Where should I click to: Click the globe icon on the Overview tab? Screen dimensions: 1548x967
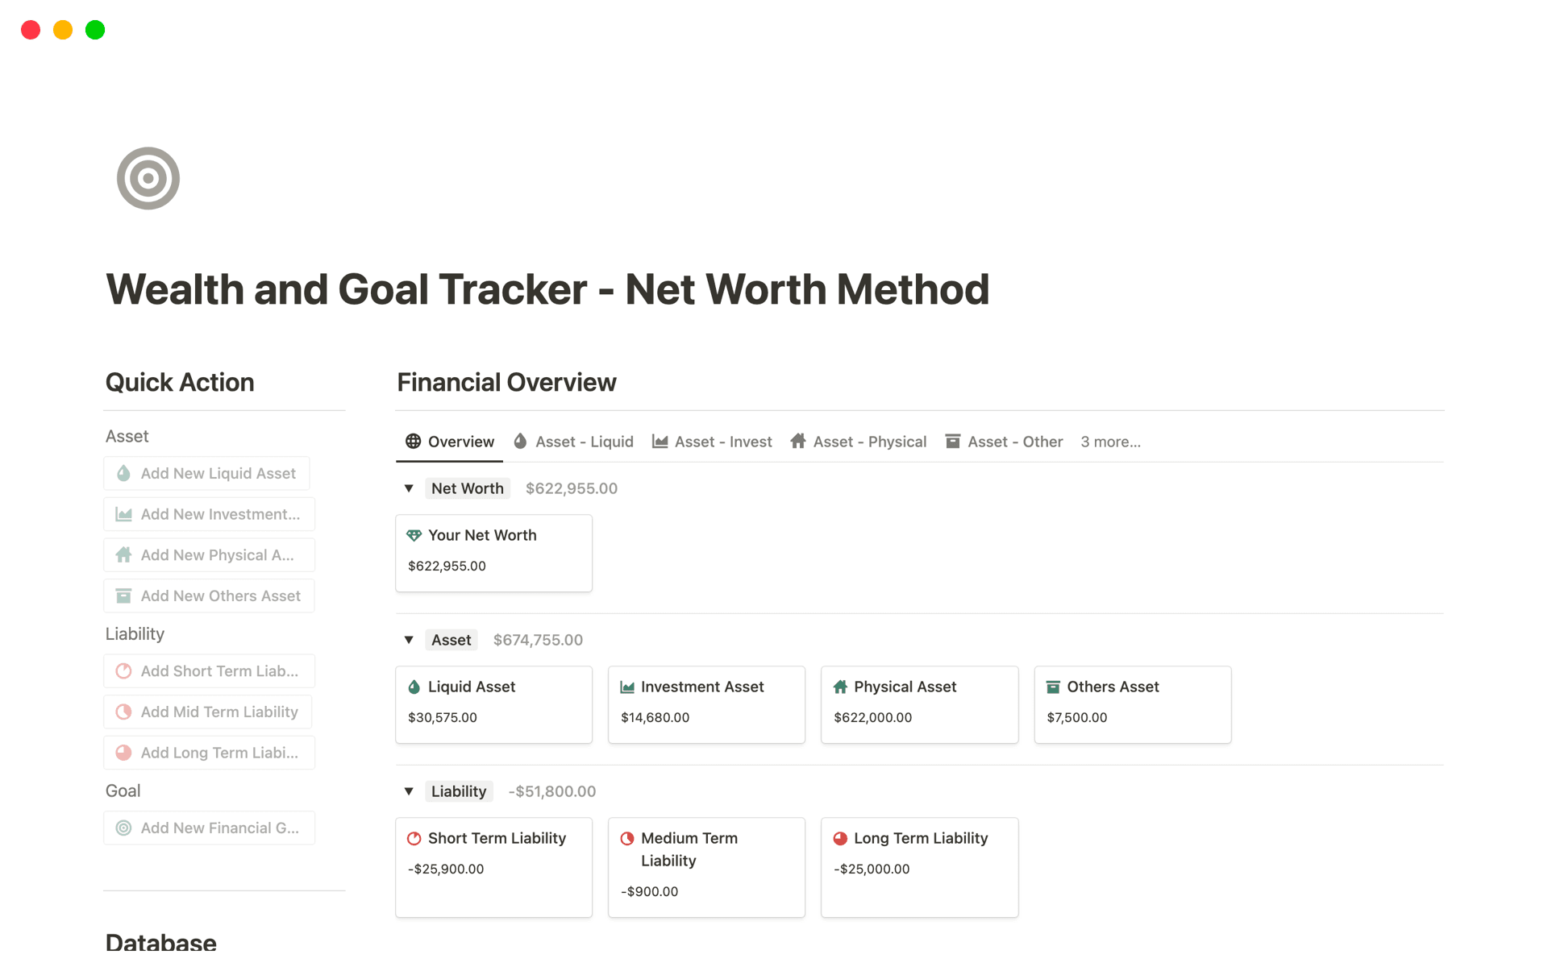[413, 441]
